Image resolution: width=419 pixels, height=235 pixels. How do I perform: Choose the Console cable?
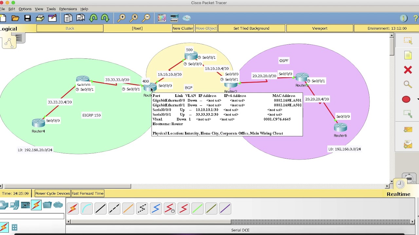pyautogui.click(x=87, y=209)
